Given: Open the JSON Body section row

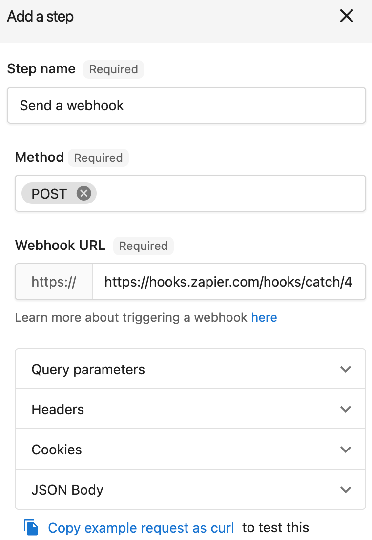Looking at the screenshot, I should [x=190, y=489].
